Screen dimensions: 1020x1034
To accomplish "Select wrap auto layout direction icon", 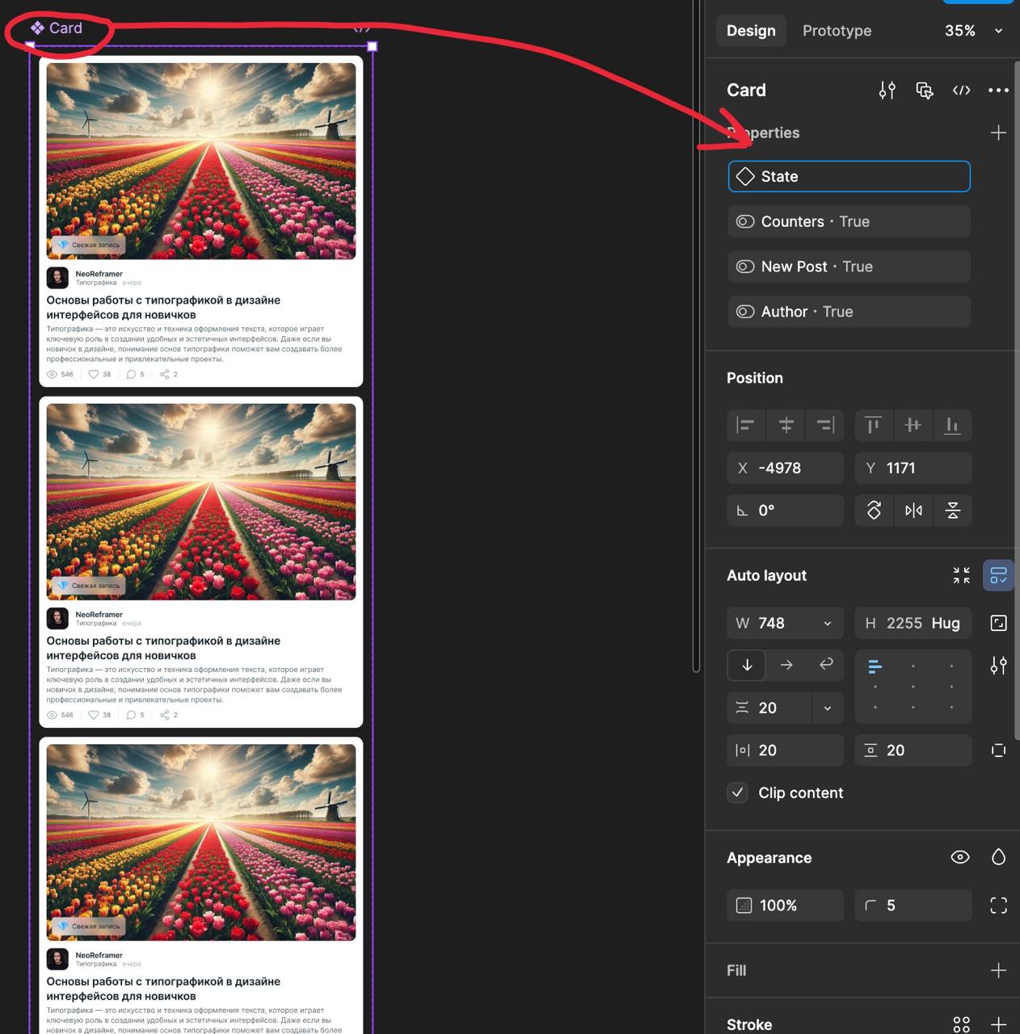I will click(825, 665).
